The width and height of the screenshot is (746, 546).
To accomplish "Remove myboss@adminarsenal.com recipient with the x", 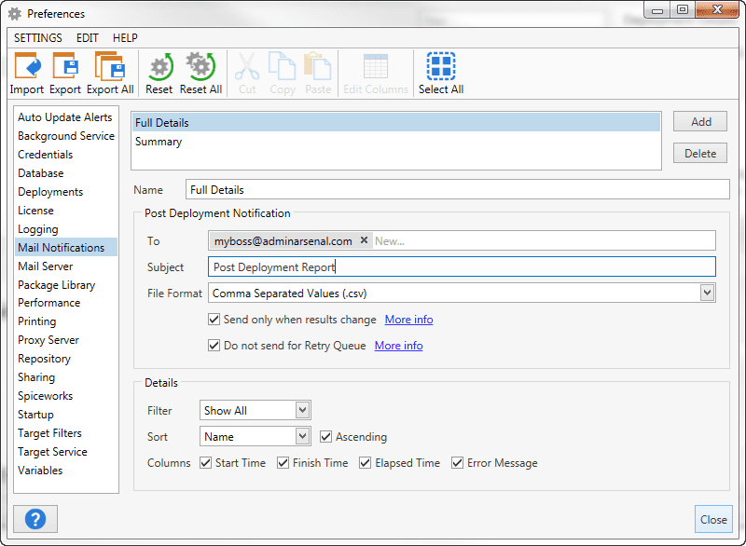I will 364,240.
